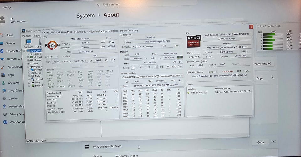
Task: Click the green memory module chip icon
Action: click(x=180, y=57)
